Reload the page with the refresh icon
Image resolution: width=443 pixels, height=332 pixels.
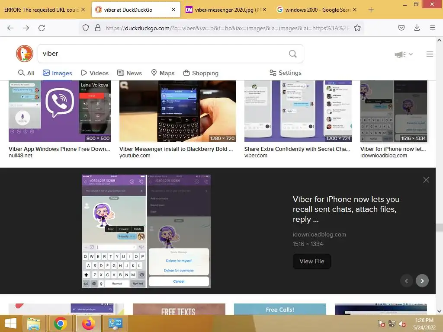[x=42, y=28]
